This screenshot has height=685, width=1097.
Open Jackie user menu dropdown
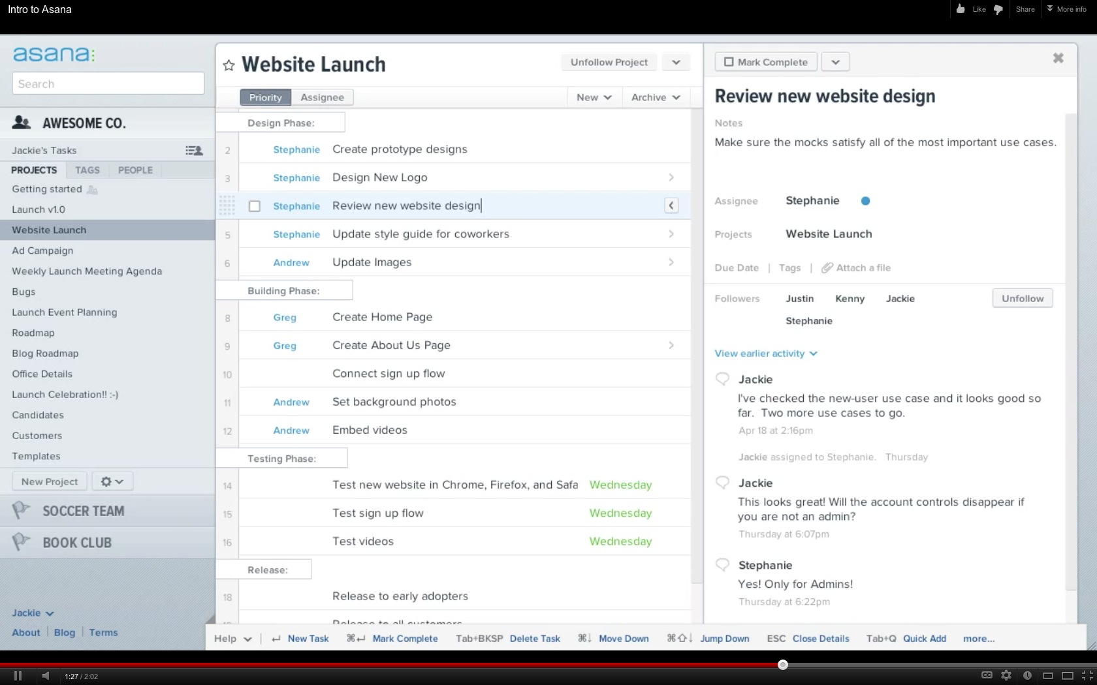(x=33, y=613)
